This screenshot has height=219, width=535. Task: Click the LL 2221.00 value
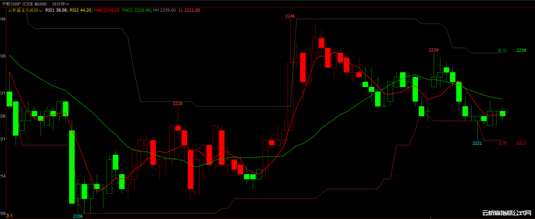[x=189, y=10]
